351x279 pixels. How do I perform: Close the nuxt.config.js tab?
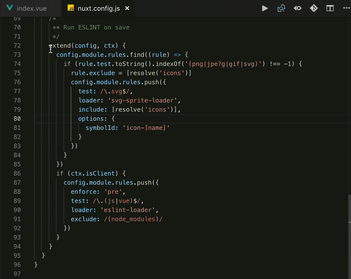(x=127, y=8)
